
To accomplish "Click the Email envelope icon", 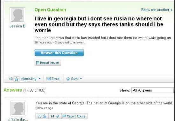I will tap(48, 79).
